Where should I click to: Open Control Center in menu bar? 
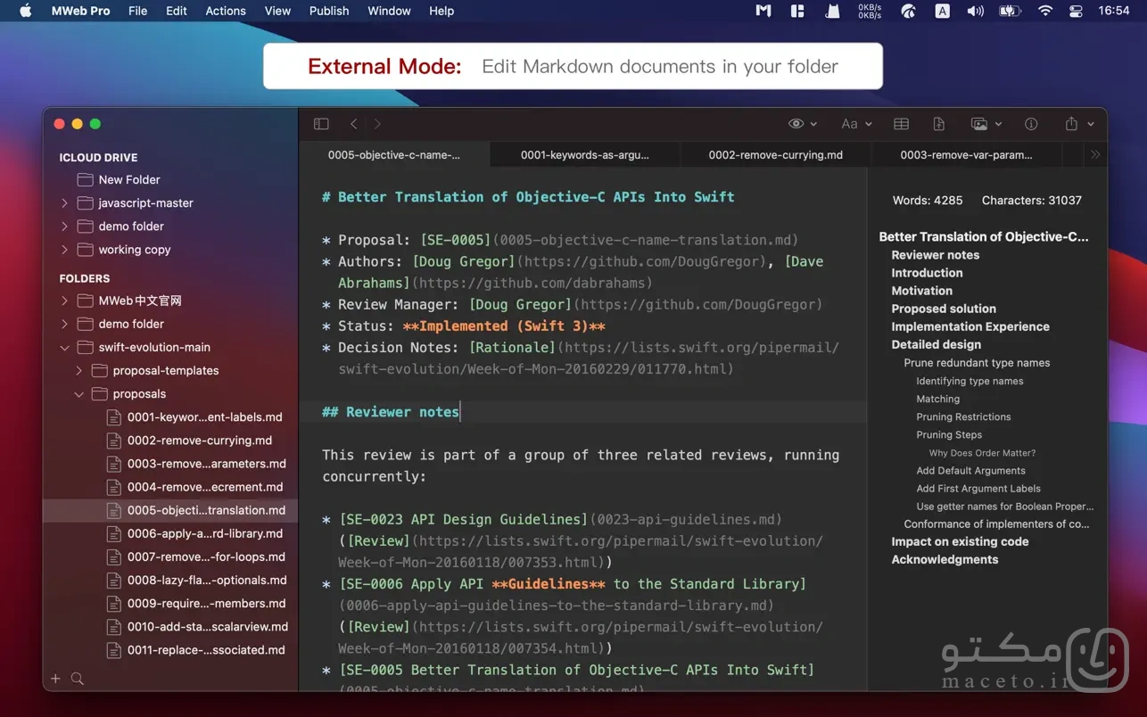click(1076, 11)
